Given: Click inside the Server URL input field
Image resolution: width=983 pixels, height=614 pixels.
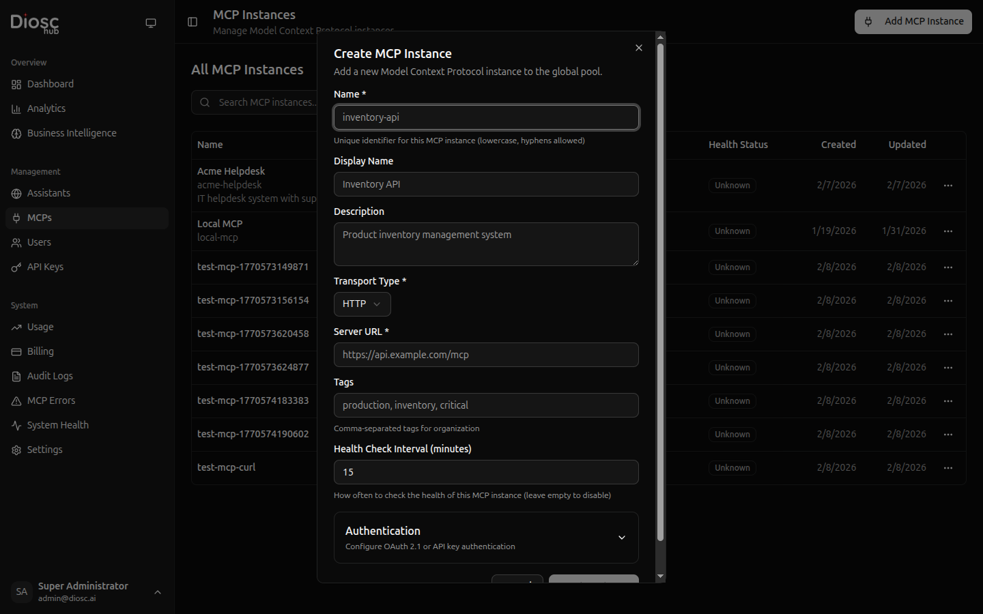Looking at the screenshot, I should coord(485,355).
